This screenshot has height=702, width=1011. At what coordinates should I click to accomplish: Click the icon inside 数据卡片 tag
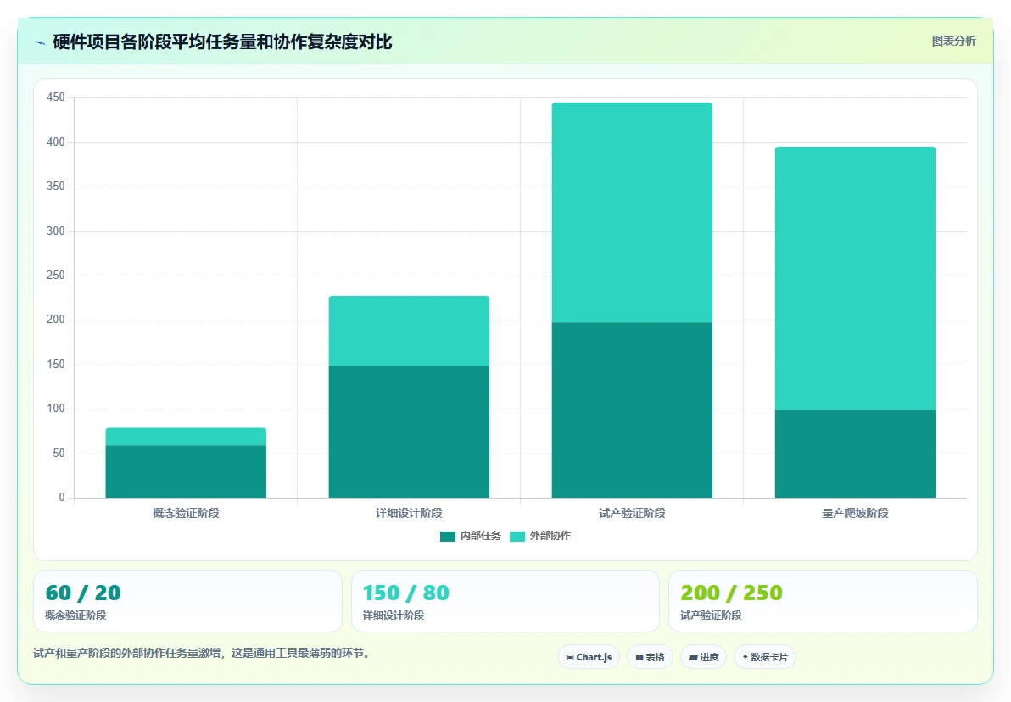click(746, 657)
